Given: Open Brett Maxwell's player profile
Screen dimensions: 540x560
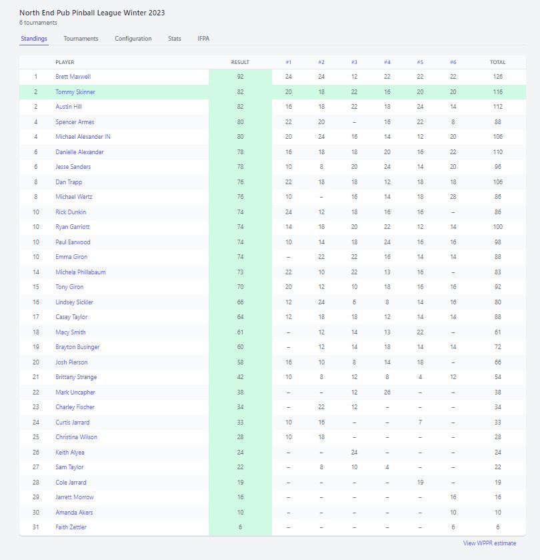Looking at the screenshot, I should point(73,77).
